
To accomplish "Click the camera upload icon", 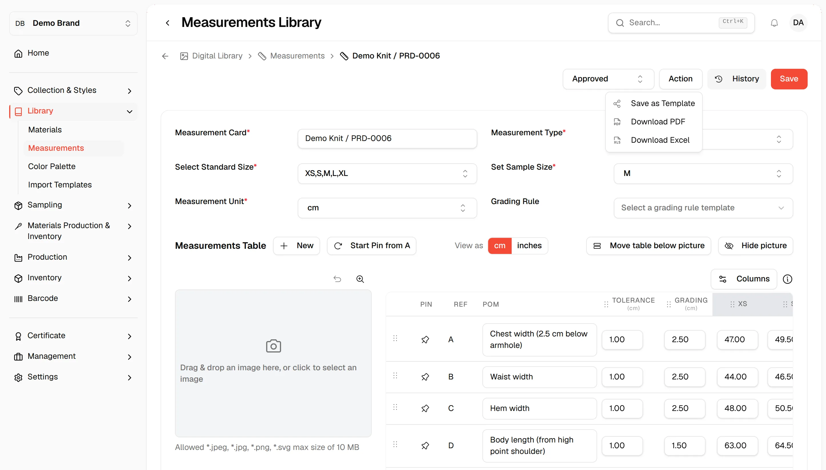I will click(x=273, y=346).
